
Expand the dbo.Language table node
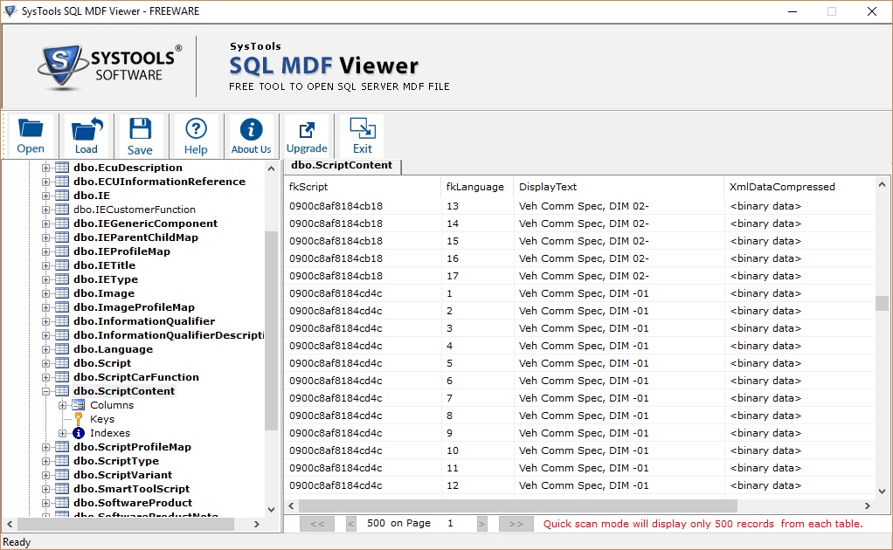pyautogui.click(x=45, y=349)
